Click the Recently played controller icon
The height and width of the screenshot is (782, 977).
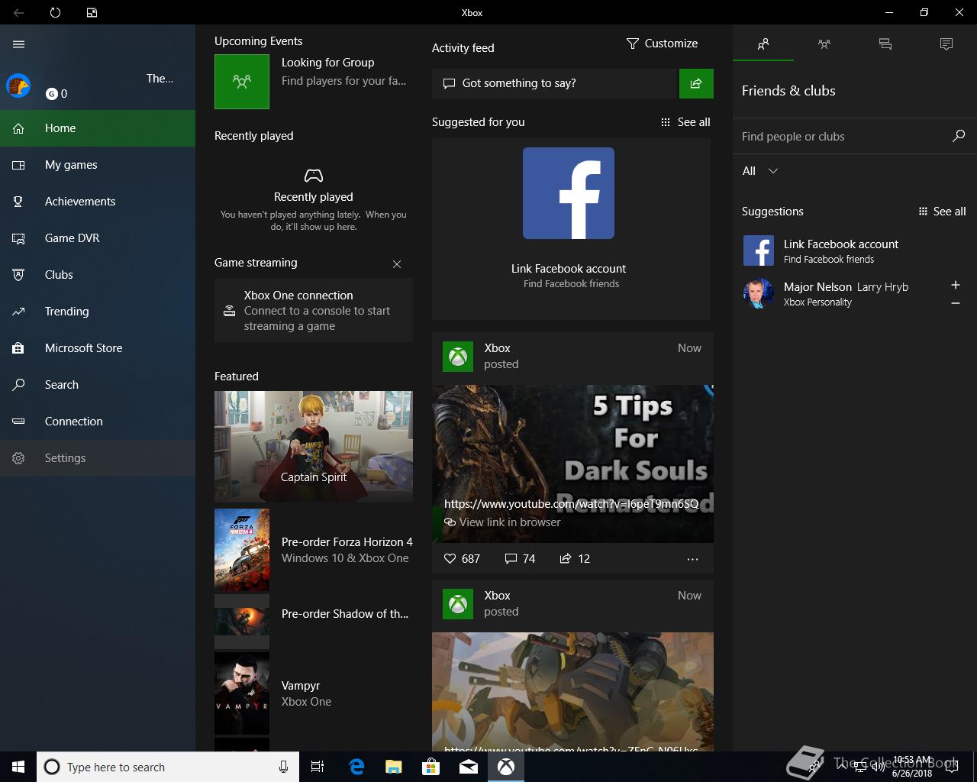coord(314,176)
